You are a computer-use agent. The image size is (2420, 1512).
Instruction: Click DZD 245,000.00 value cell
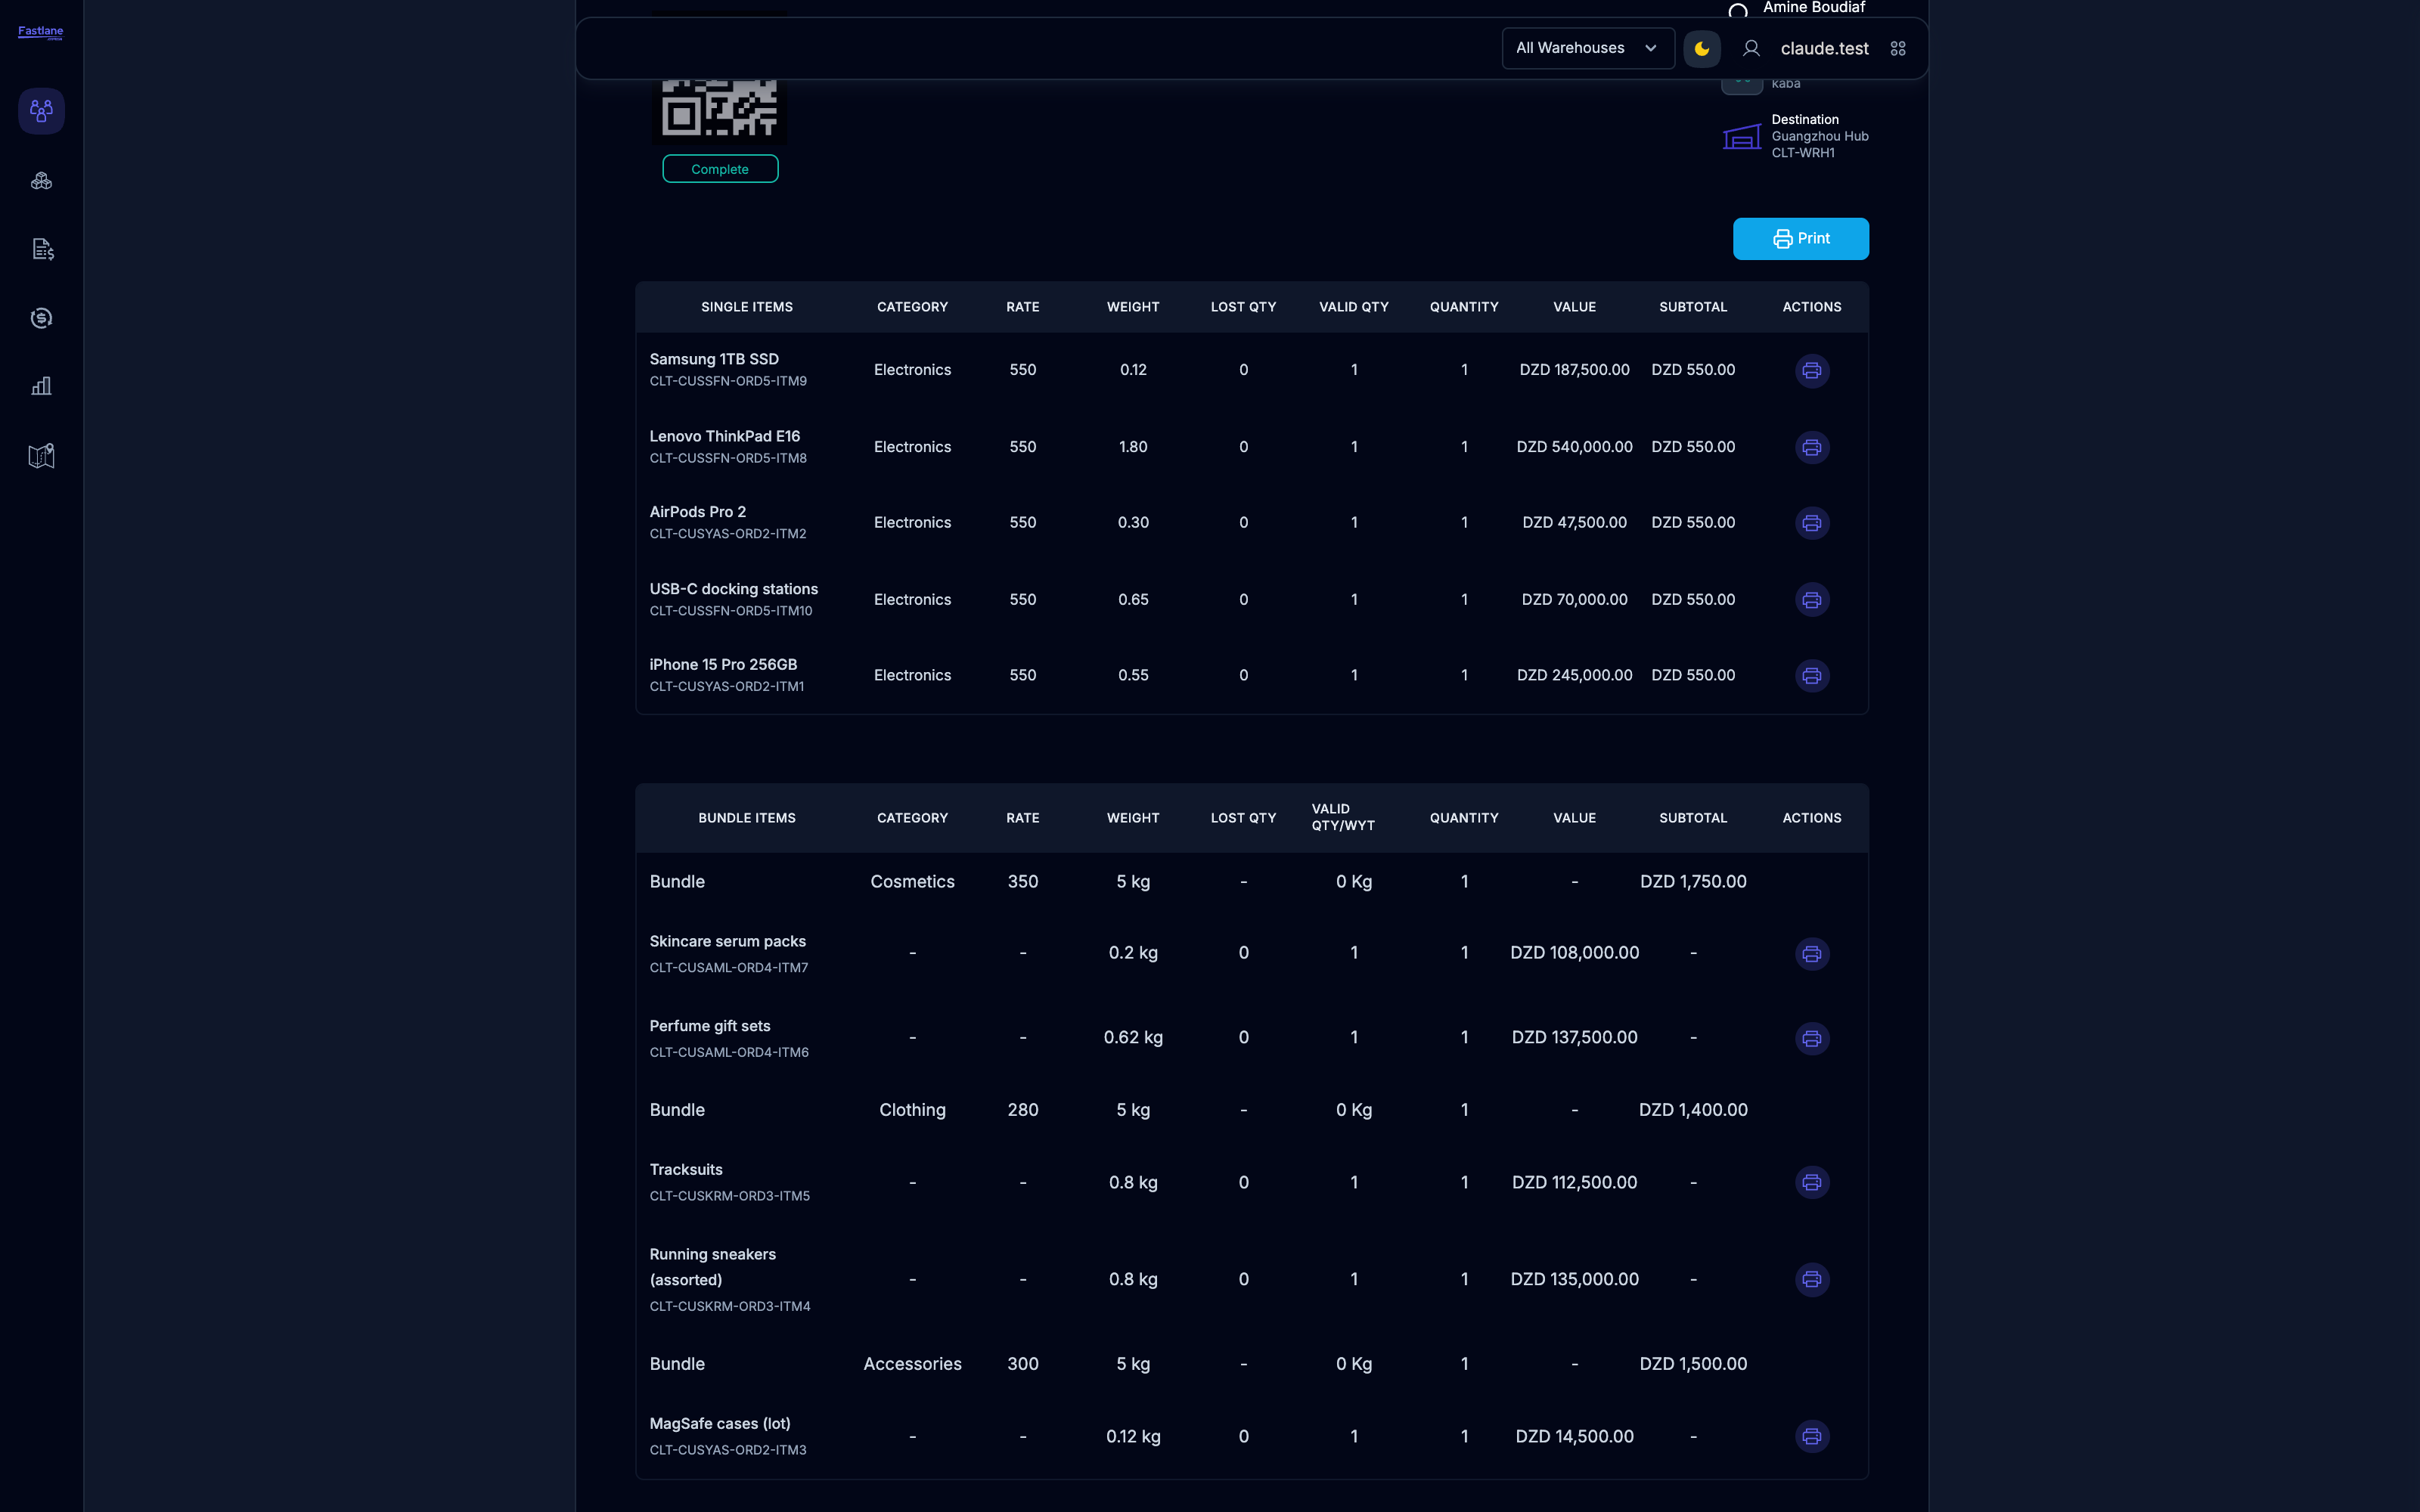(1574, 676)
